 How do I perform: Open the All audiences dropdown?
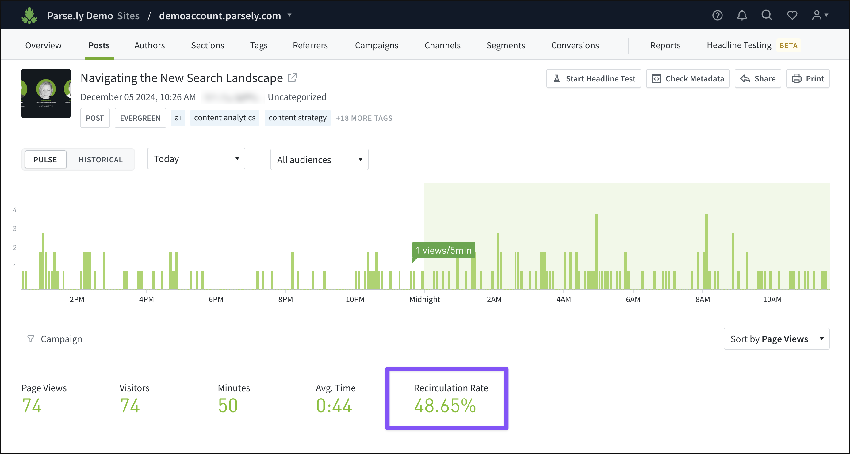(319, 160)
